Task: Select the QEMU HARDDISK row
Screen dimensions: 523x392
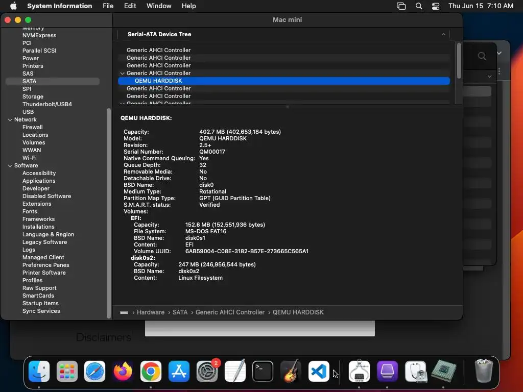Action: pos(284,81)
